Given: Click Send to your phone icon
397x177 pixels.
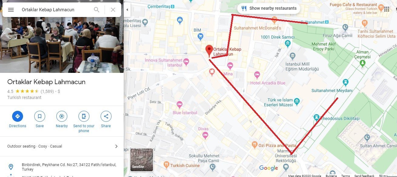Looking at the screenshot, I should coord(84,116).
